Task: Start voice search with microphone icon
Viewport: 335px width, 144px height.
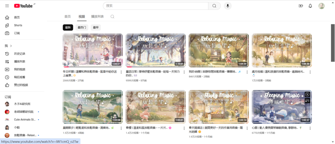Action: (x=228, y=6)
